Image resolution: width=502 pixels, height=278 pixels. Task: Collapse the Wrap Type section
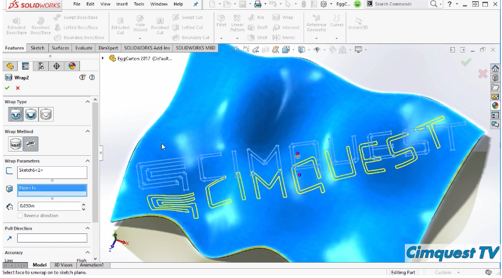pos(87,101)
